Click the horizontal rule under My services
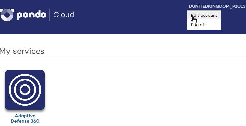This screenshot has width=246, height=126. tap(123, 57)
